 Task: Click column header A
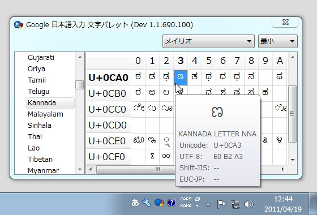pos(280,61)
